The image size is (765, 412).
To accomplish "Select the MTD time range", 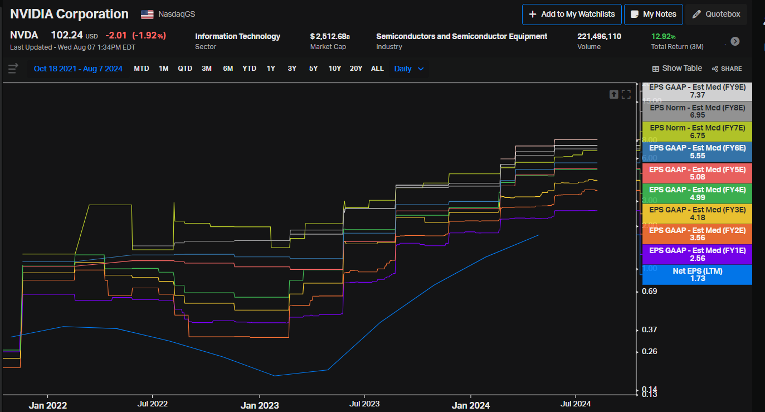I will click(142, 69).
